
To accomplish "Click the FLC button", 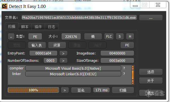I will tap(109, 37).
